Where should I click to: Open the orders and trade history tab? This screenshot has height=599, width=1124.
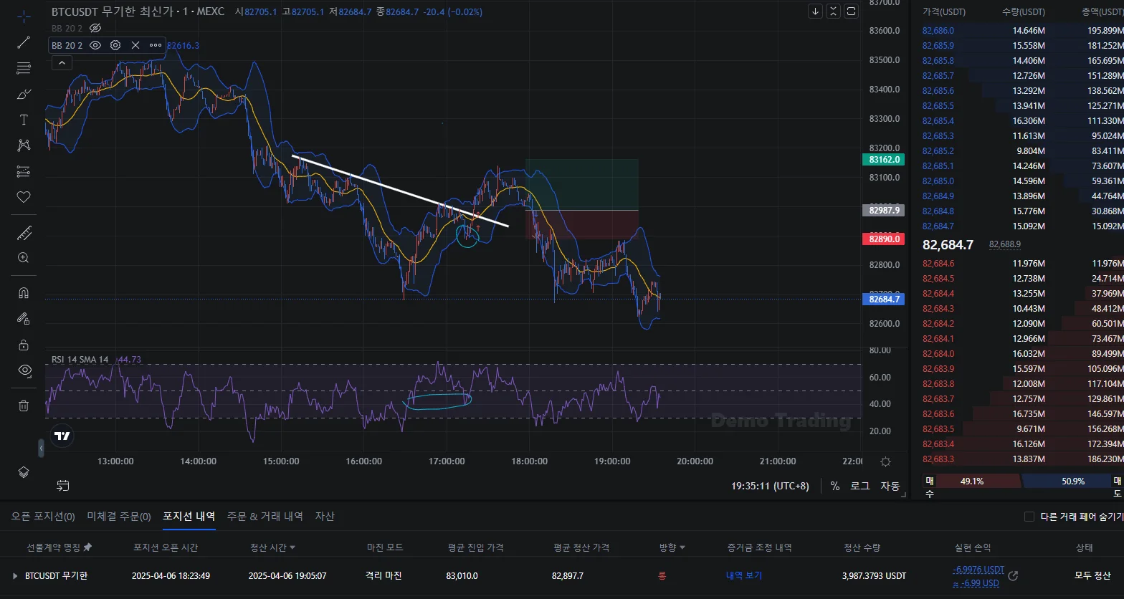pyautogui.click(x=265, y=517)
